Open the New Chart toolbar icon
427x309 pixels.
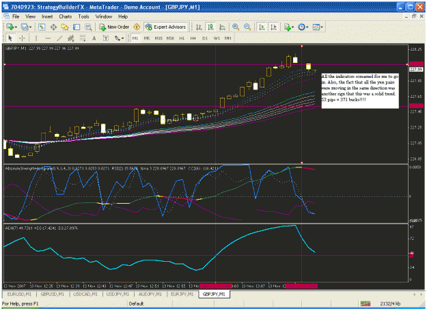(10, 27)
